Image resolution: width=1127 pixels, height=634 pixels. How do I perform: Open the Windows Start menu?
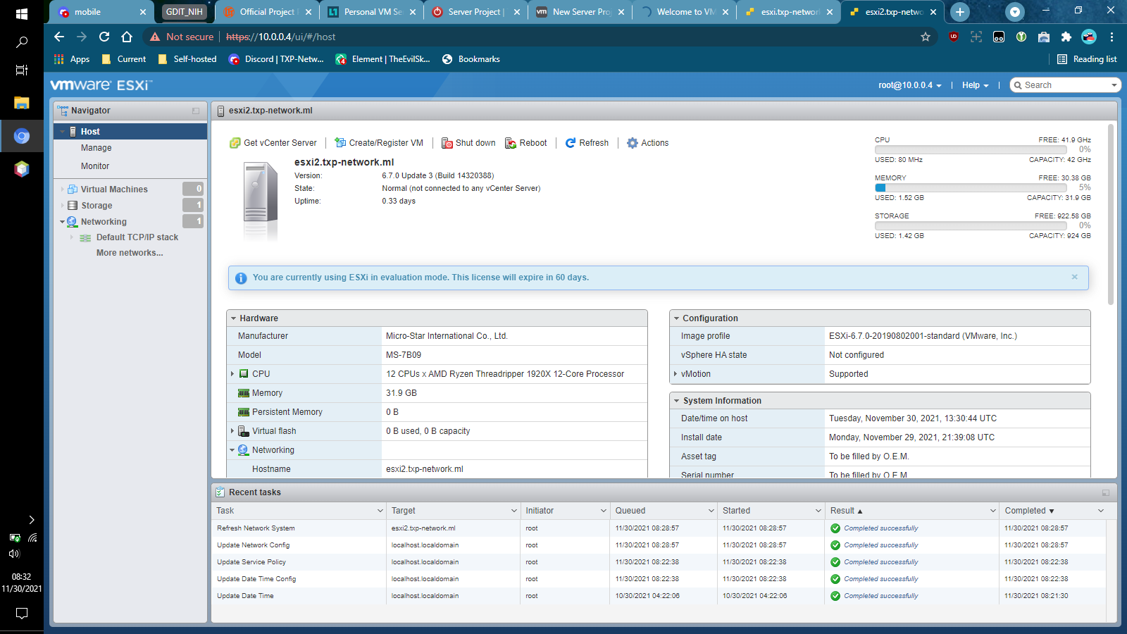point(22,12)
